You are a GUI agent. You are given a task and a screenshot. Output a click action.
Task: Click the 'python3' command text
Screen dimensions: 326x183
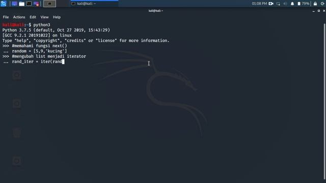click(42, 25)
